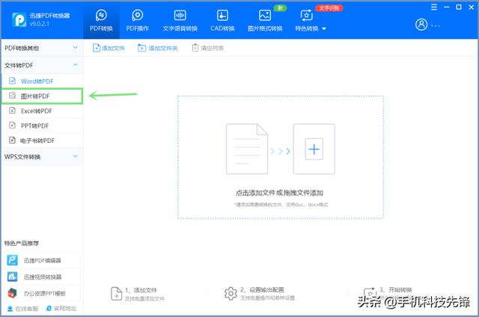Click the 特色产品推荐 heading text
This screenshot has height=317, width=479.
coord(22,243)
